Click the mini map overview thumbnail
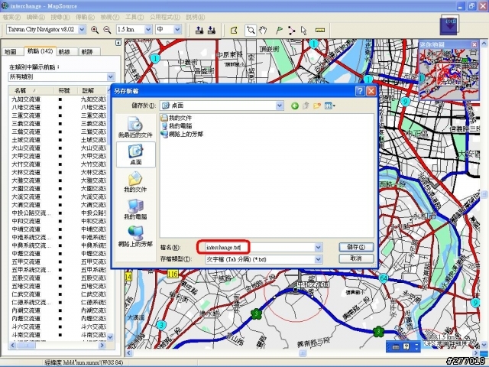This screenshot has width=489, height=367. pos(449,74)
